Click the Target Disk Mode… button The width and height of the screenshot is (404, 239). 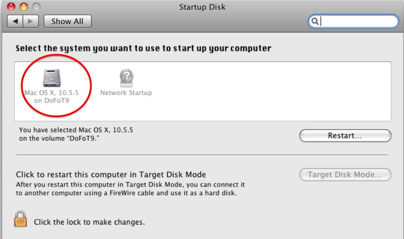(x=345, y=175)
